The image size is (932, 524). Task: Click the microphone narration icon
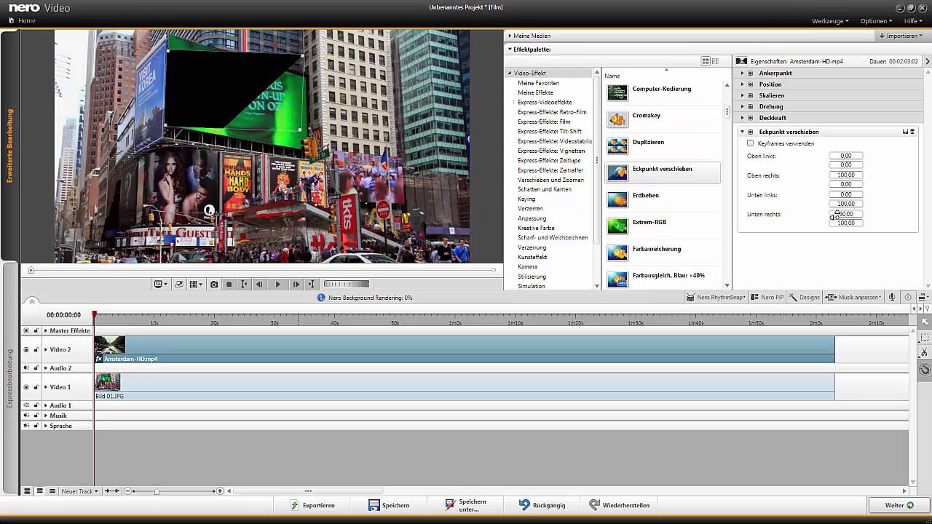tap(892, 297)
